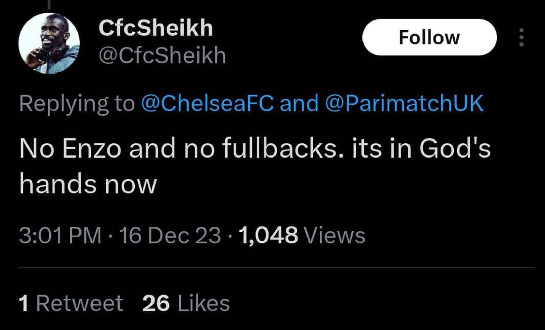Viewport: 545px width, 330px height.
Task: Click the divider line above the stats
Action: tap(276, 267)
